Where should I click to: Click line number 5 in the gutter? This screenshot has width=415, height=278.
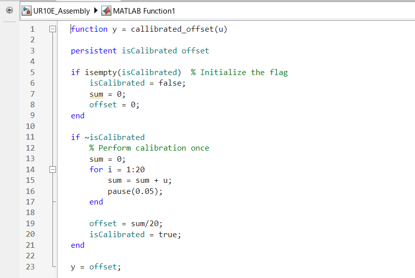tap(32, 72)
